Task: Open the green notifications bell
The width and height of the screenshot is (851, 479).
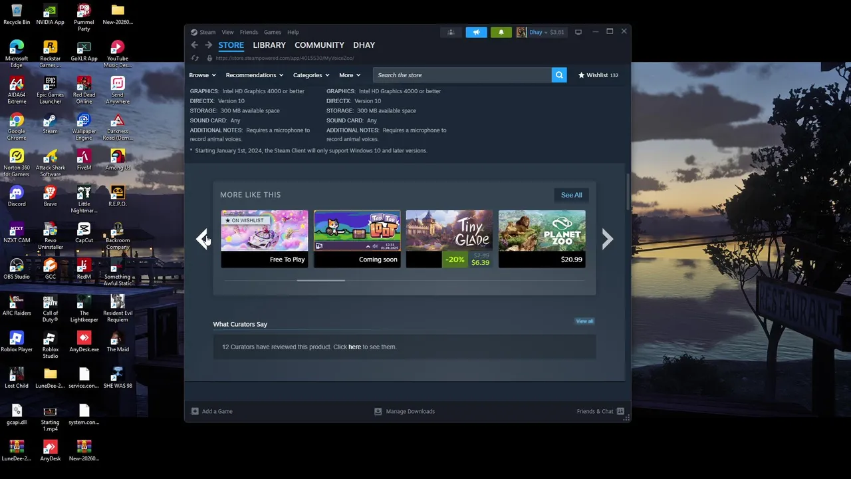Action: tap(501, 32)
